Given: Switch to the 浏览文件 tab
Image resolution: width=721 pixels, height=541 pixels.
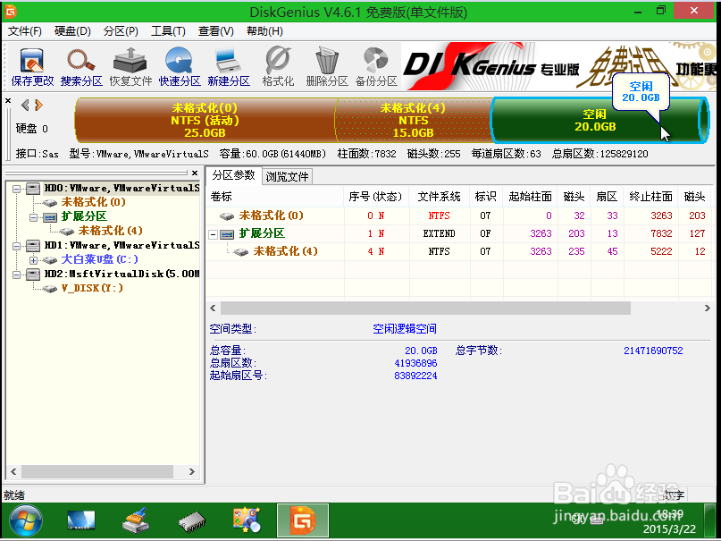Looking at the screenshot, I should point(288,177).
